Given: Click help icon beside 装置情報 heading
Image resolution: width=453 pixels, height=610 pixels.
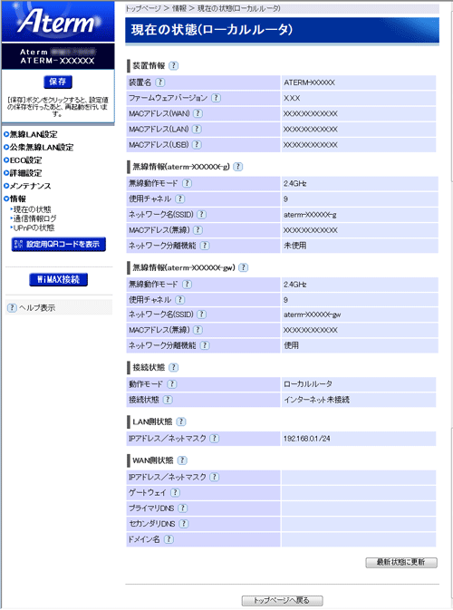Looking at the screenshot, I should coord(174,66).
